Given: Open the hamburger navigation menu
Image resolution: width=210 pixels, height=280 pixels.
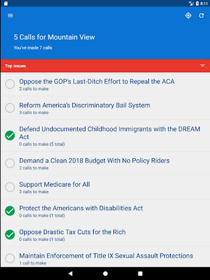Looking at the screenshot, I should (x=10, y=16).
